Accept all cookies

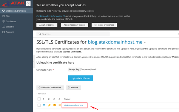coord(47,25)
